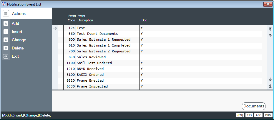Move up one row with arrow
Screen dimensions: 274x120
tap(270, 35)
